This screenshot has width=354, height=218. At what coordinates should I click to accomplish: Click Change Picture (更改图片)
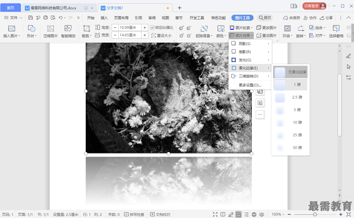point(266,28)
